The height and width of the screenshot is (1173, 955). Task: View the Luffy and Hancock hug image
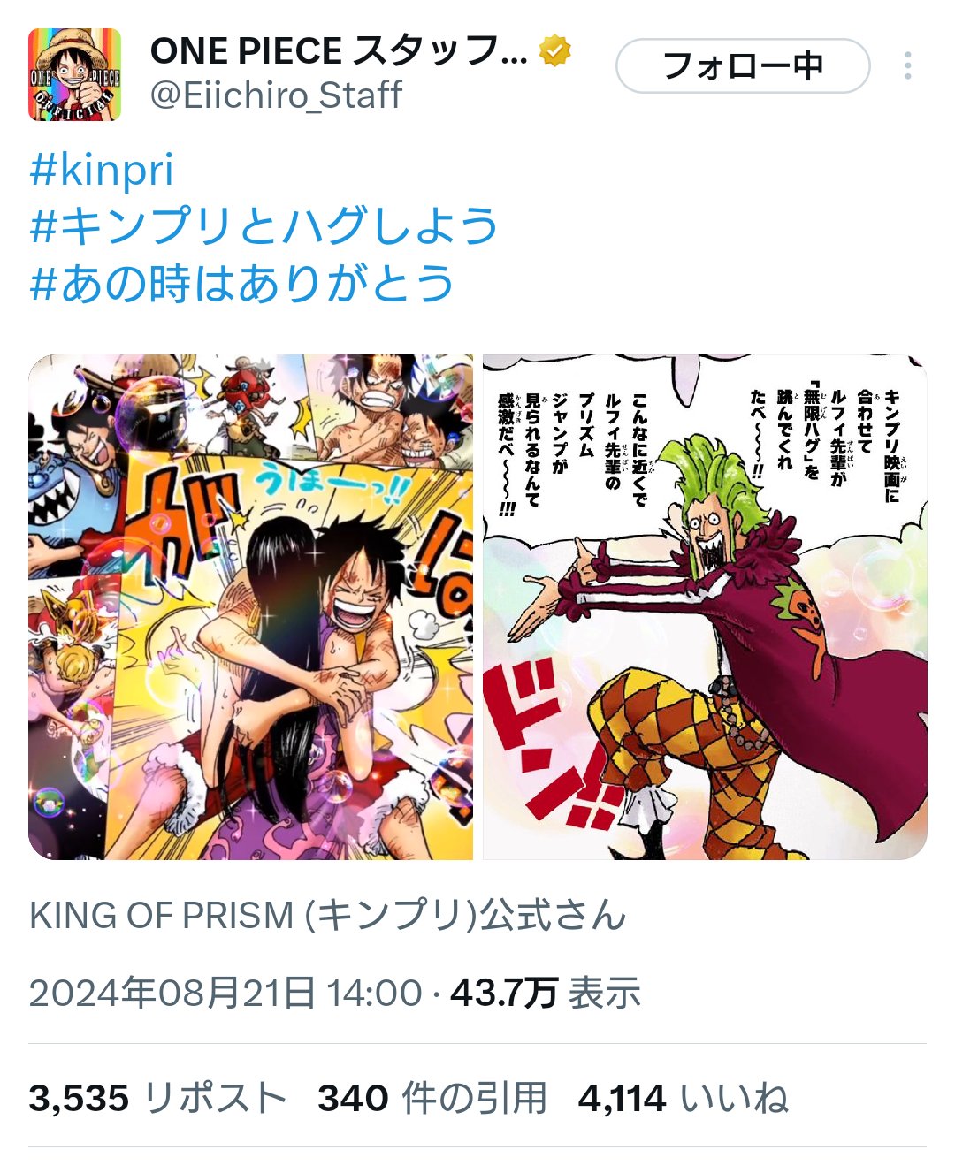pyautogui.click(x=251, y=607)
